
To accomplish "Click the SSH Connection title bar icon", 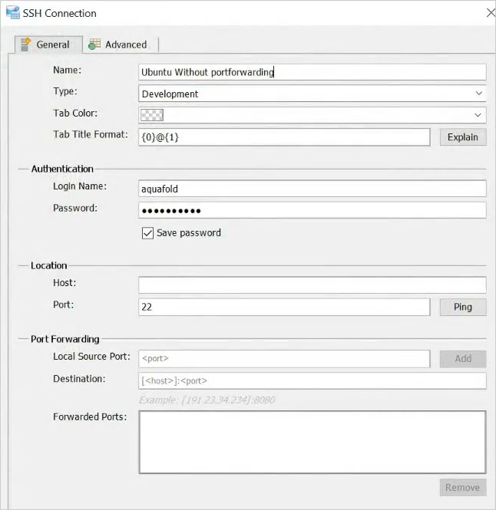I will 12,13.
